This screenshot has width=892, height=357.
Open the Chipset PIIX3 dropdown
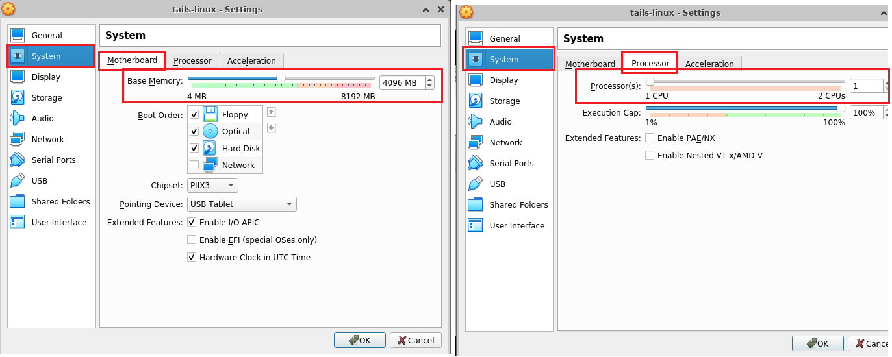212,186
